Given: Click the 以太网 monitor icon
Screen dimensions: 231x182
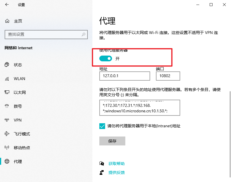Looking at the screenshot, I should pyautogui.click(x=7, y=92).
